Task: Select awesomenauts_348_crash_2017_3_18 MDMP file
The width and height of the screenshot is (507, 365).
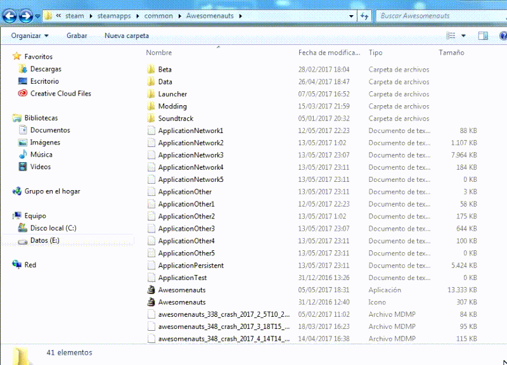Action: 224,326
